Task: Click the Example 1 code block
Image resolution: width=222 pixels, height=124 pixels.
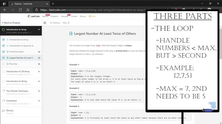Action: tap(108, 76)
